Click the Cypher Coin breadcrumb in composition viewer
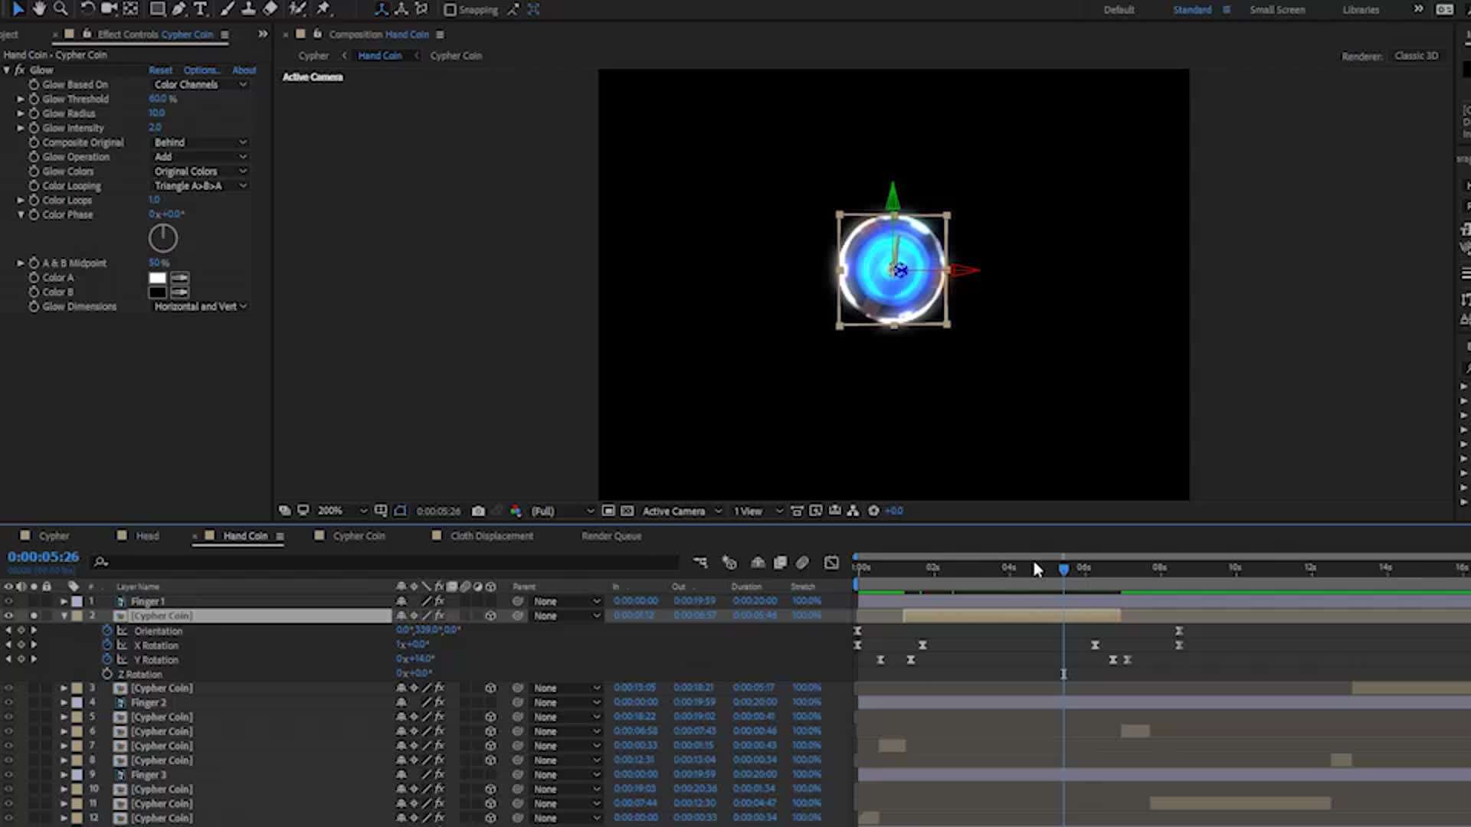Image resolution: width=1471 pixels, height=827 pixels. tap(456, 56)
